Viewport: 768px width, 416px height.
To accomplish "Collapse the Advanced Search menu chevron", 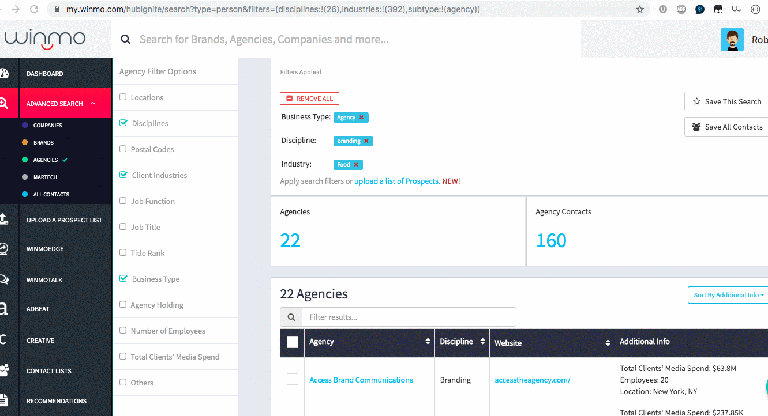I will click(93, 104).
